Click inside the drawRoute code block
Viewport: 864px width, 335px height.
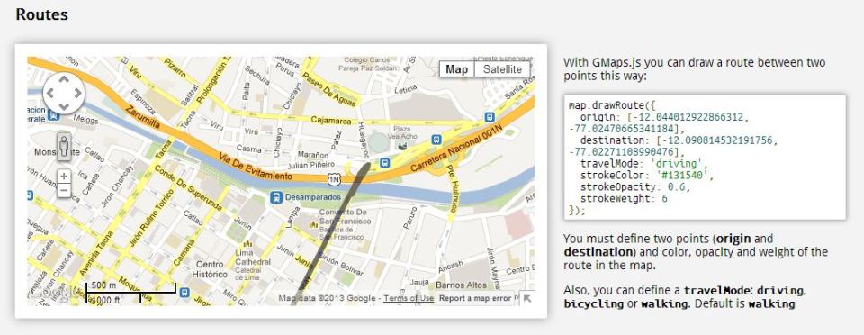click(x=705, y=157)
